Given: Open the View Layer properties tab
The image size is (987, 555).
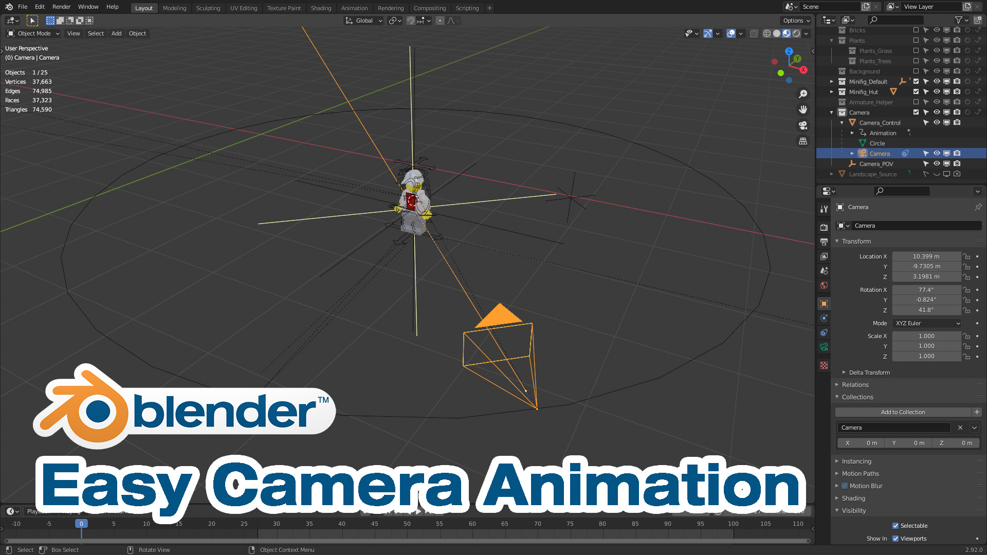Looking at the screenshot, I should [824, 256].
